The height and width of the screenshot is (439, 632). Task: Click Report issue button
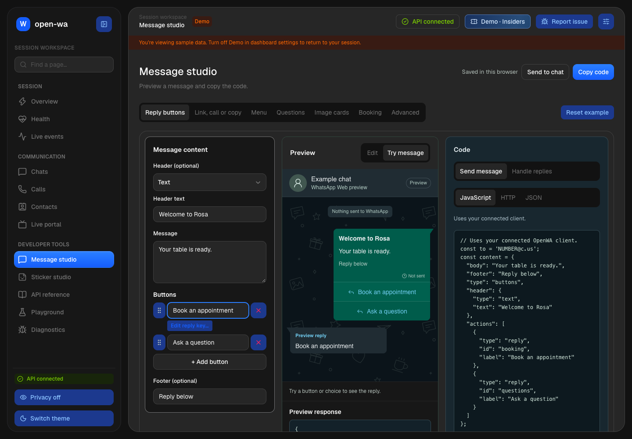click(564, 22)
